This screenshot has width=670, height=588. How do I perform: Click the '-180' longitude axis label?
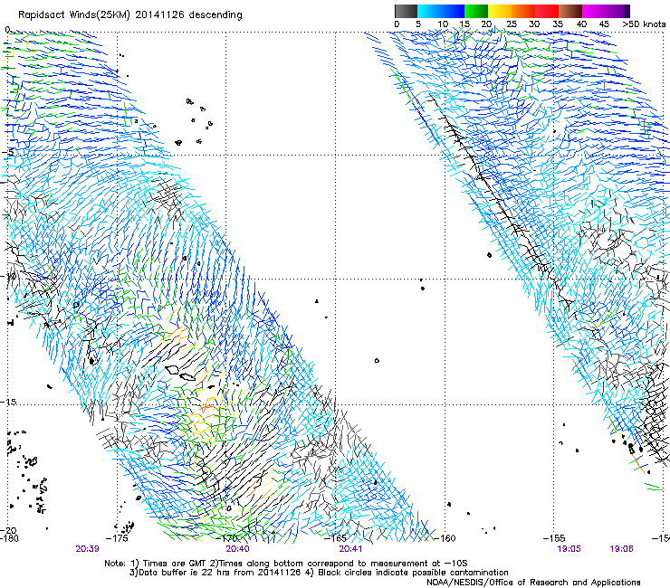click(9, 538)
